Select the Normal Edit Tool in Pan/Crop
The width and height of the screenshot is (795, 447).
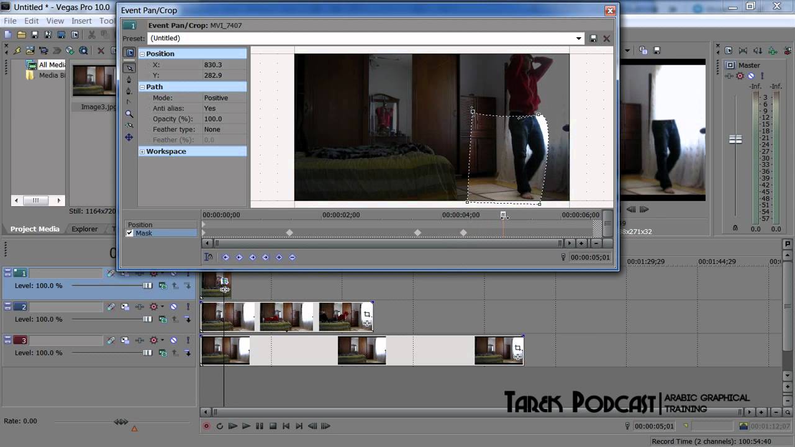pyautogui.click(x=129, y=68)
